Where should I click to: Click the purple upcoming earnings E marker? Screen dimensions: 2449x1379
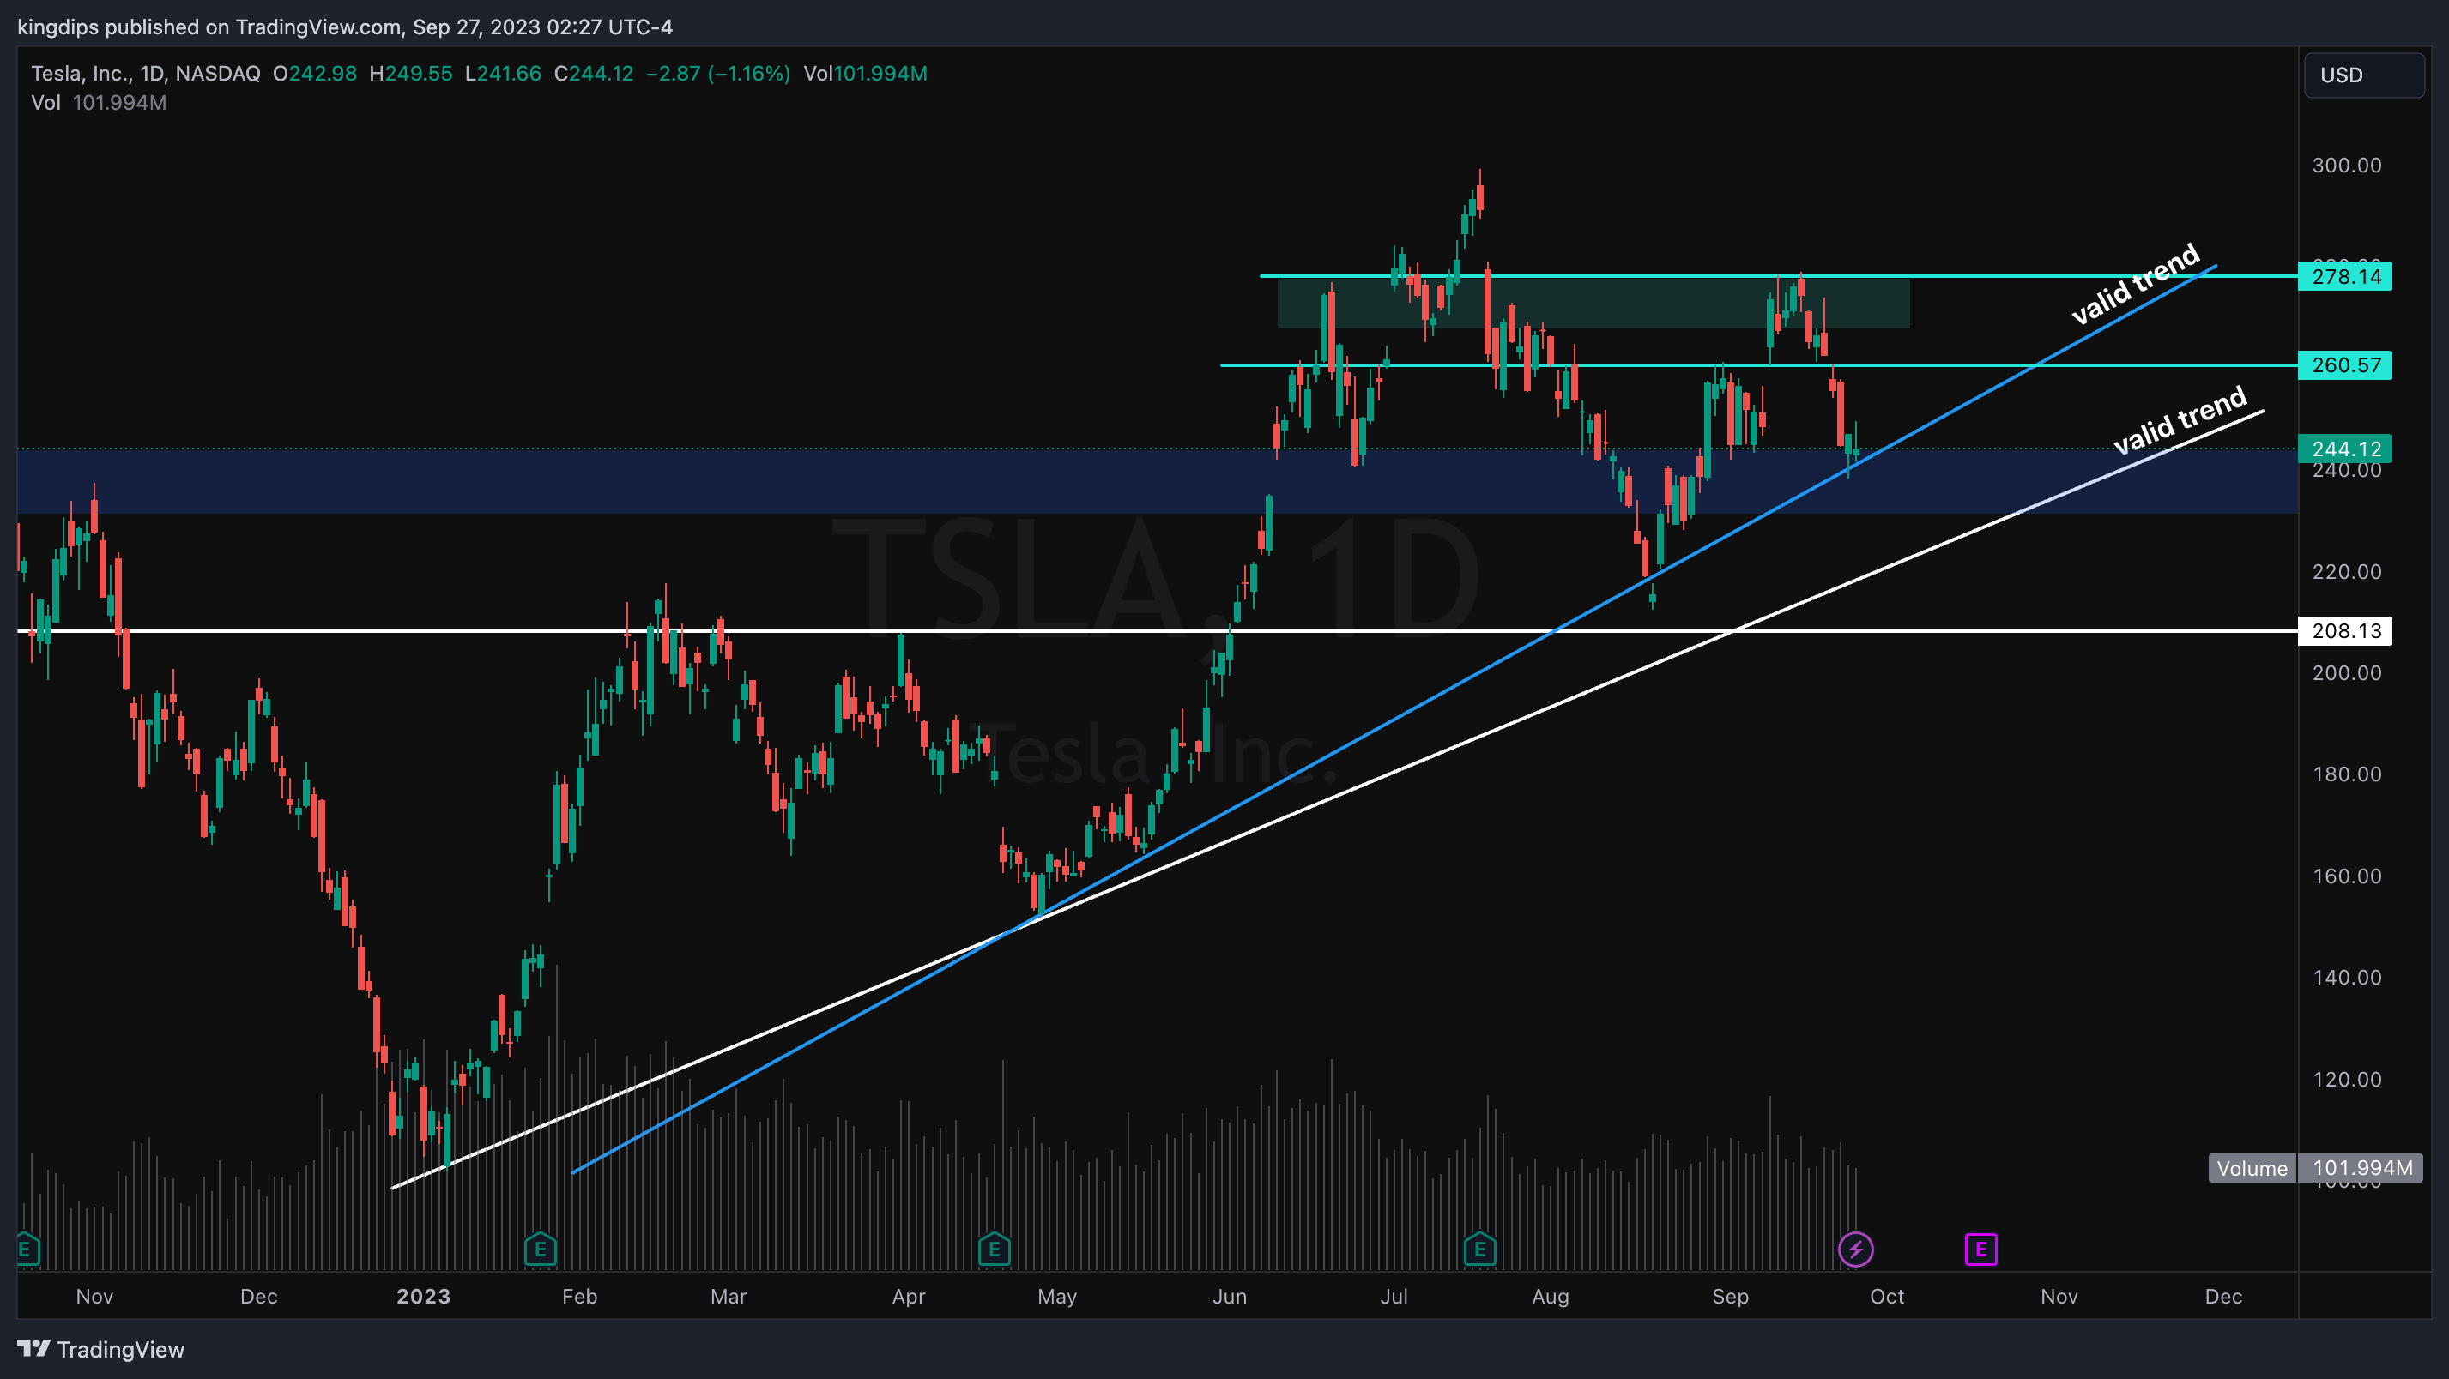pyautogui.click(x=1981, y=1249)
